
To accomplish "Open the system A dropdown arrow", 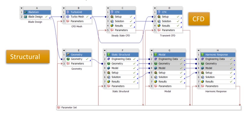I will pyautogui.click(x=22, y=8).
